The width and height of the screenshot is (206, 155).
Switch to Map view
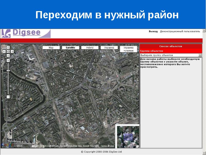tap(51, 48)
